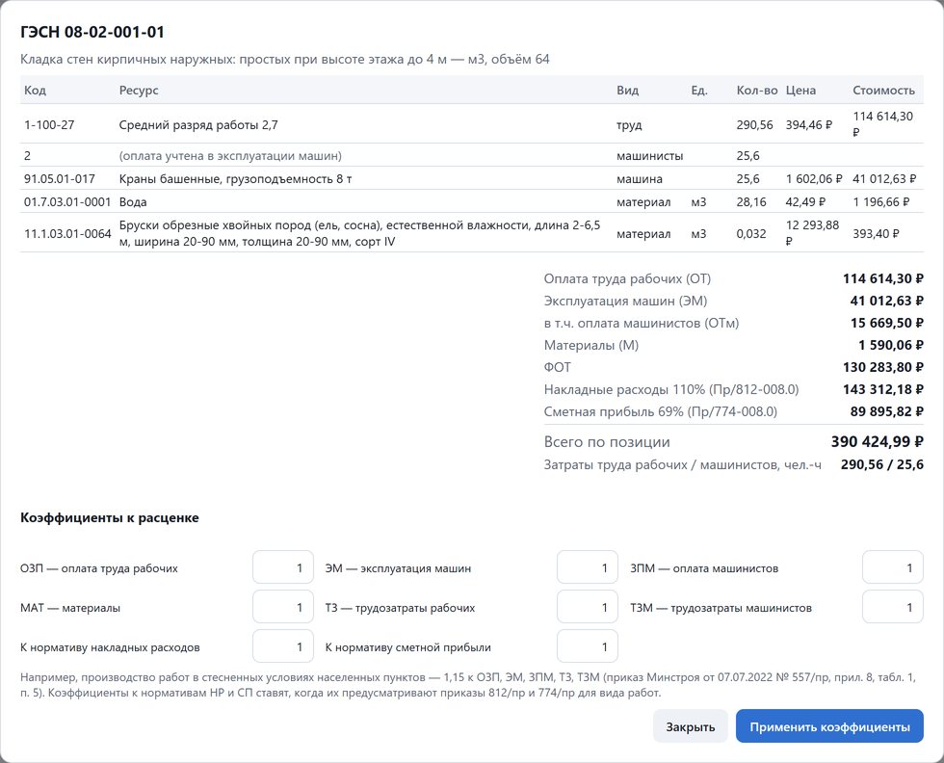Click total value 390 424,99 ₽
The height and width of the screenshot is (763, 944).
point(878,441)
